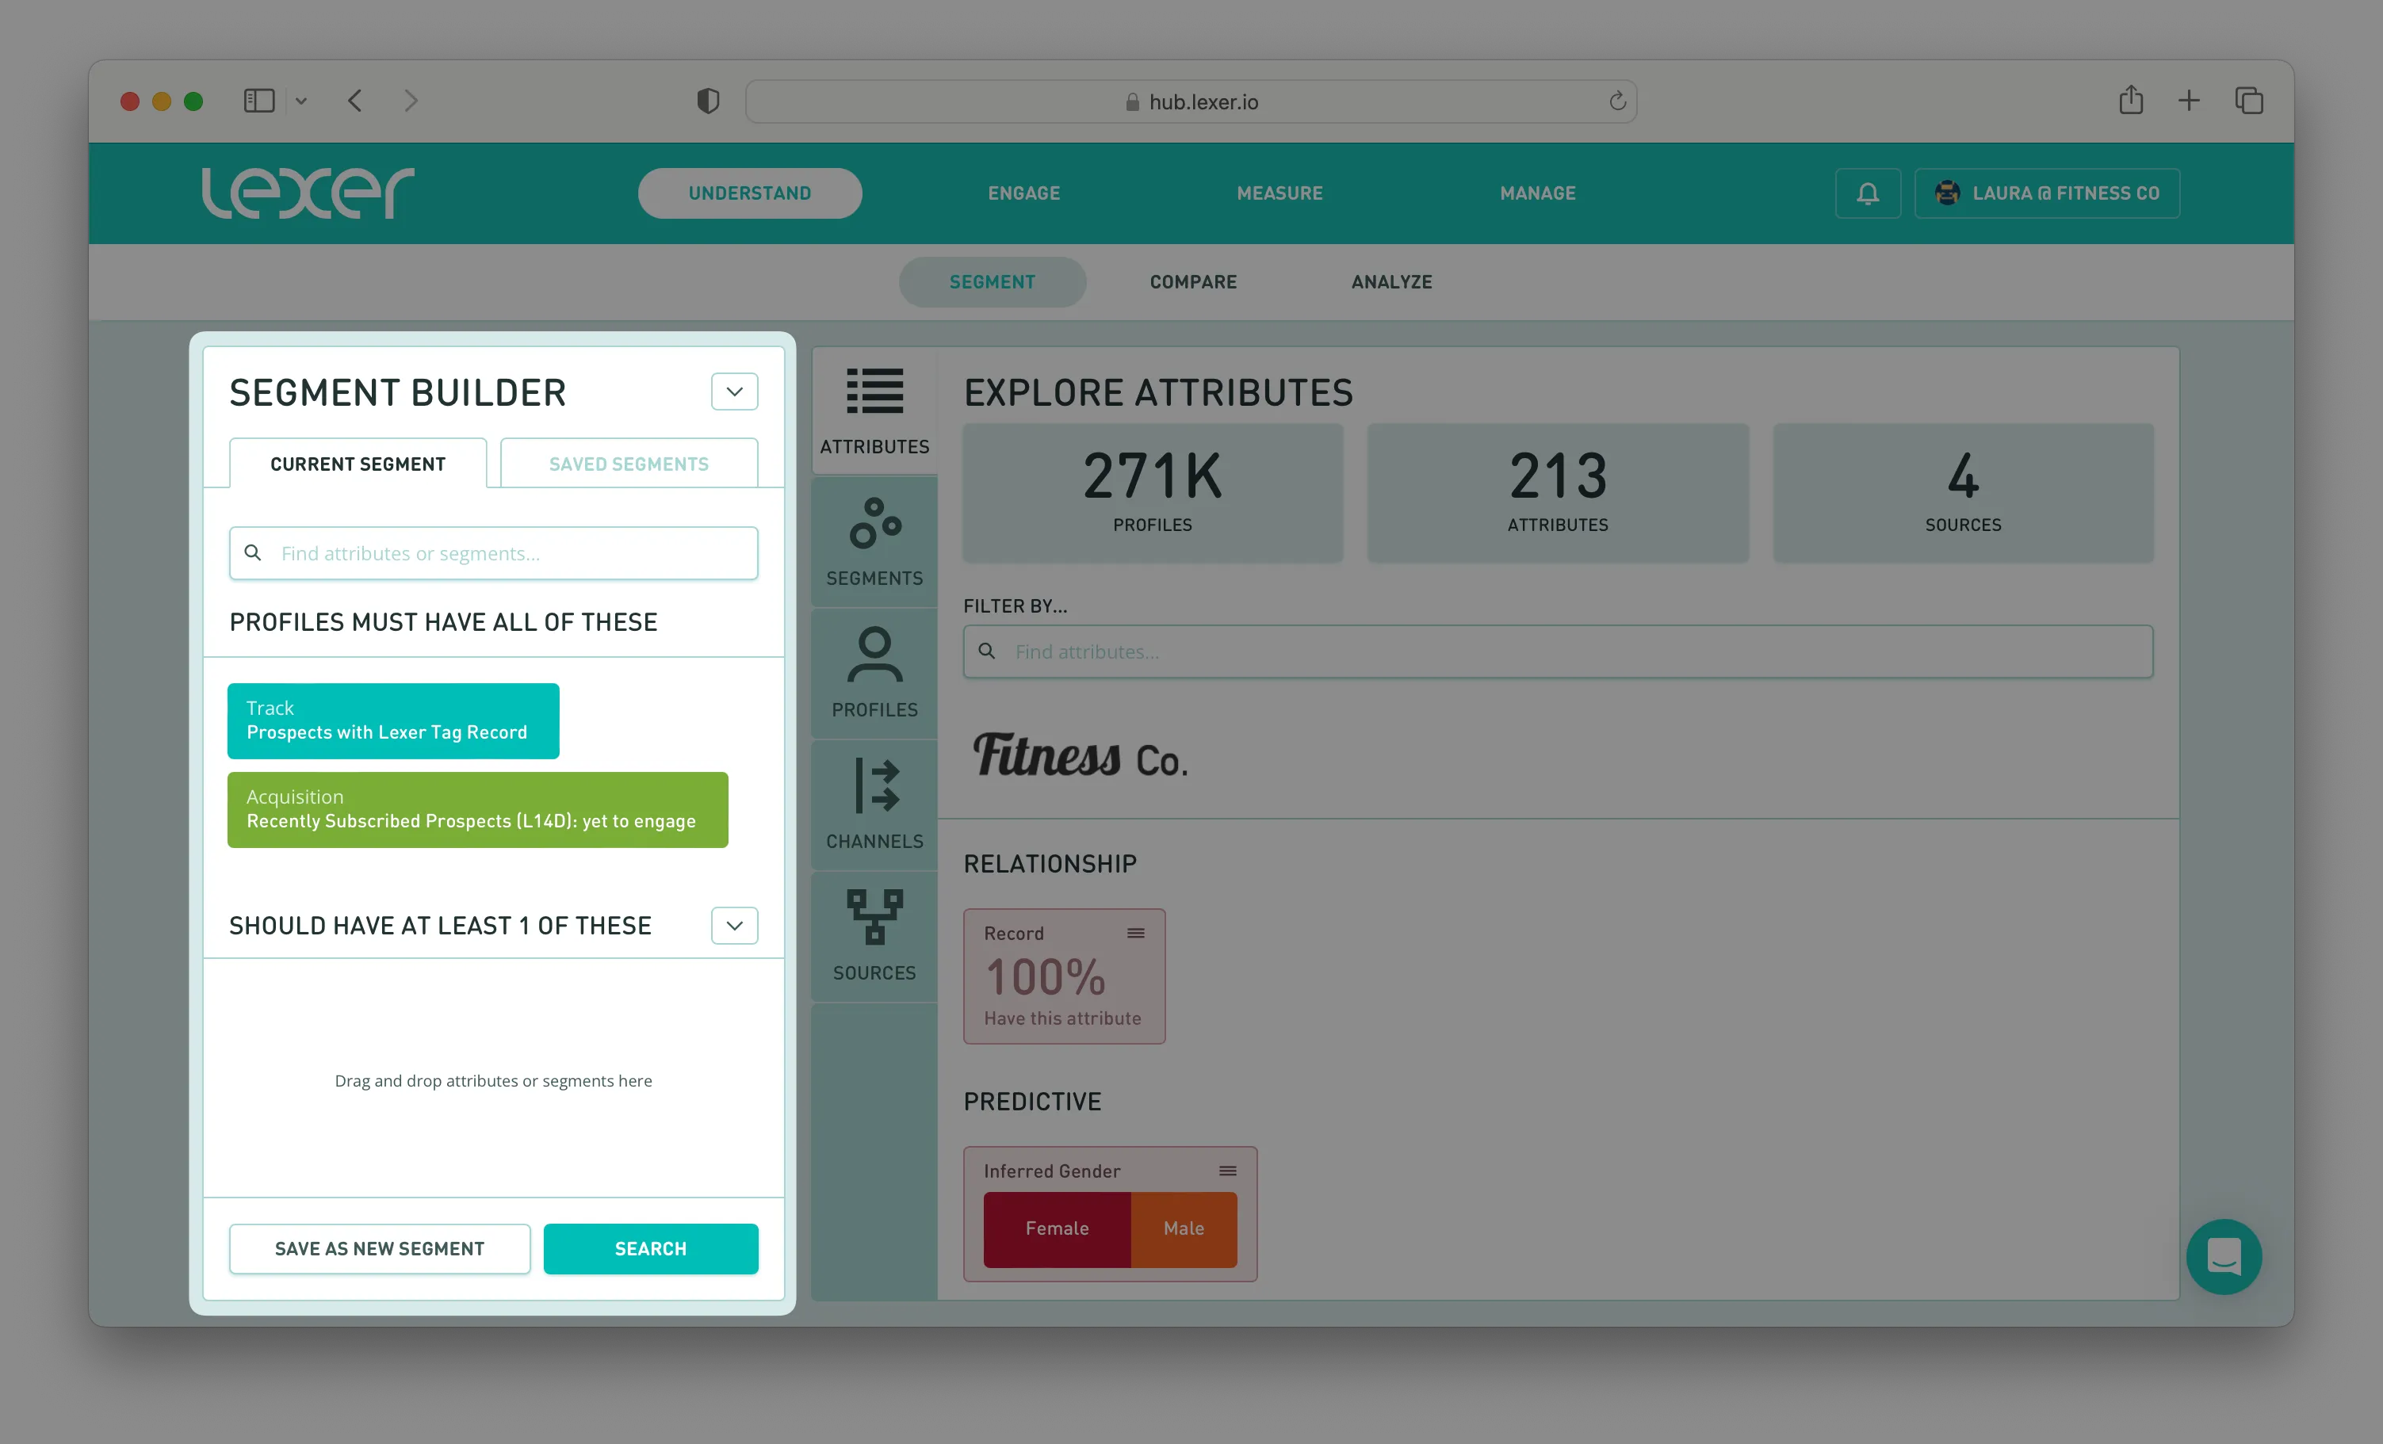Open Inferred Gender card menu icon
The width and height of the screenshot is (2383, 1444).
tap(1227, 1171)
